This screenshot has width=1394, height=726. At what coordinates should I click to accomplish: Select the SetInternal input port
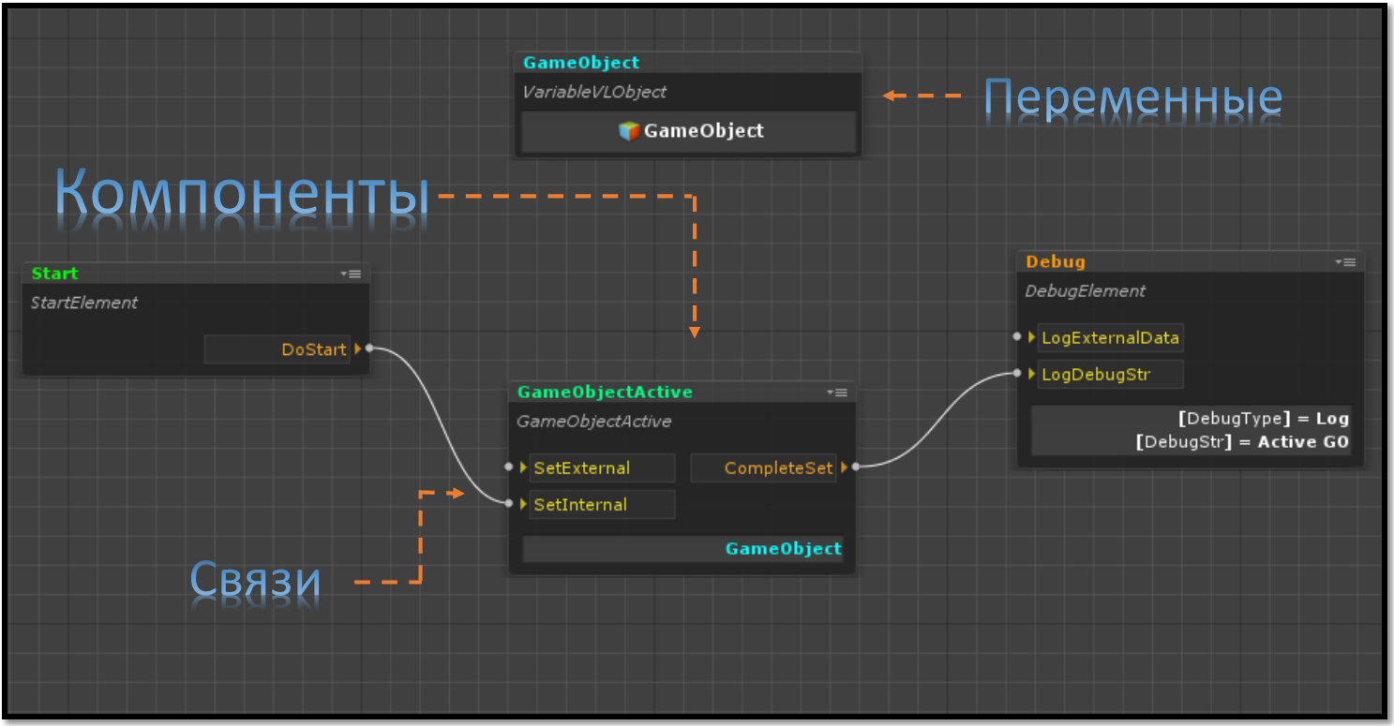(602, 504)
